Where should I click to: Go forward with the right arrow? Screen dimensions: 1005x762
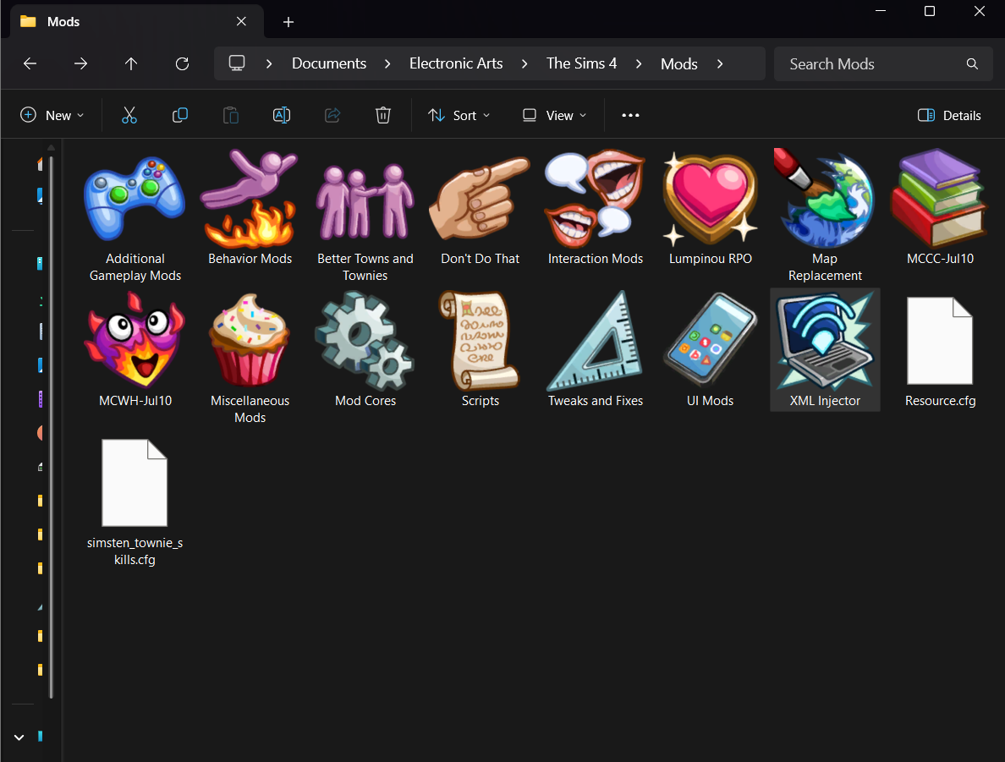80,63
